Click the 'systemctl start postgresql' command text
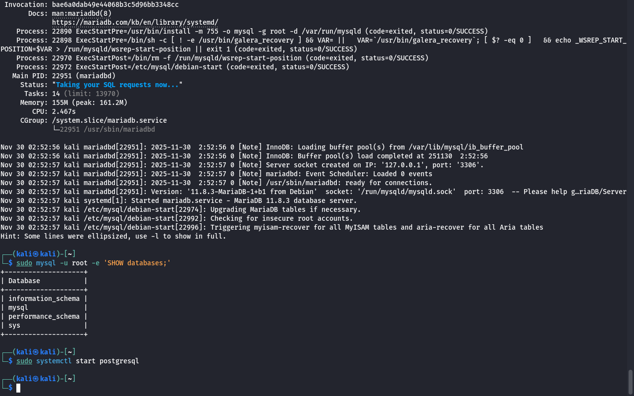The image size is (634, 396). pyautogui.click(x=87, y=361)
